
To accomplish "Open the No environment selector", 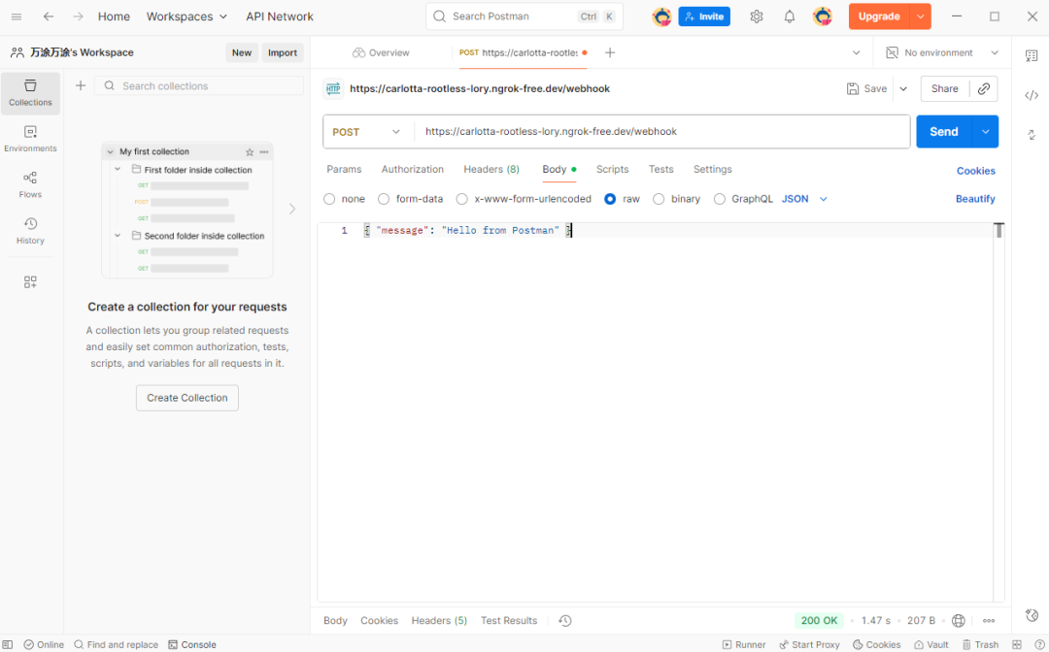I will 941,52.
